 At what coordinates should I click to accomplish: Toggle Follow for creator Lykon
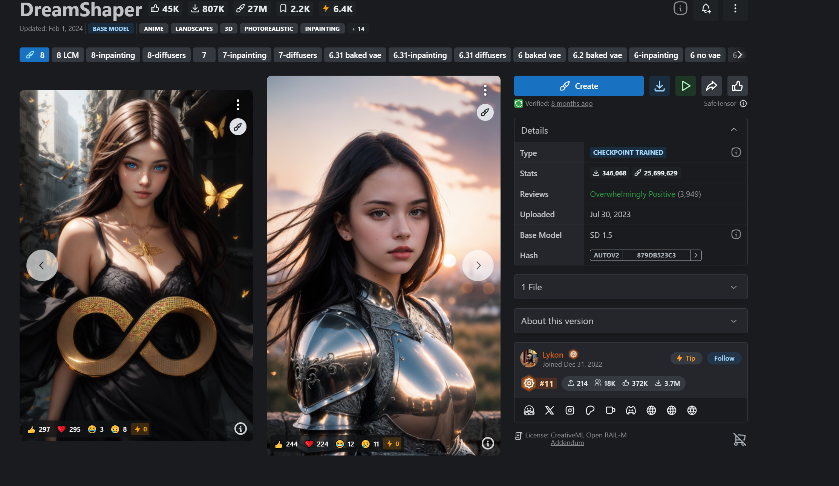724,358
